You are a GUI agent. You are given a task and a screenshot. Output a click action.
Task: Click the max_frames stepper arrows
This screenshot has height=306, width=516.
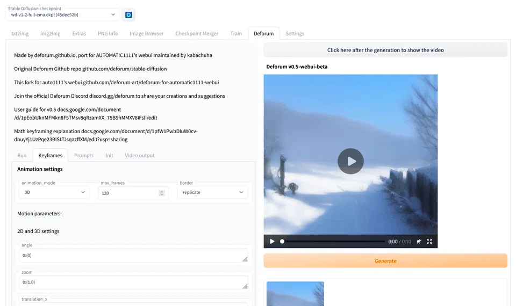[x=162, y=193]
